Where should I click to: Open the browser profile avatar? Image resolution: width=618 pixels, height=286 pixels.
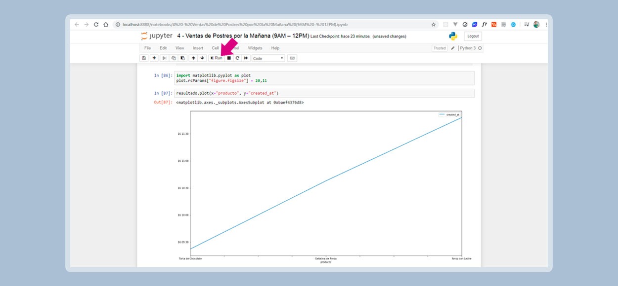(x=536, y=24)
